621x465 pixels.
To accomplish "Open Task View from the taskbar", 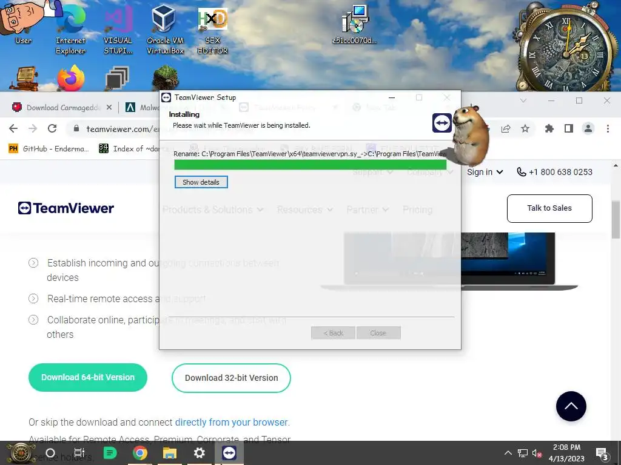I will click(x=79, y=453).
